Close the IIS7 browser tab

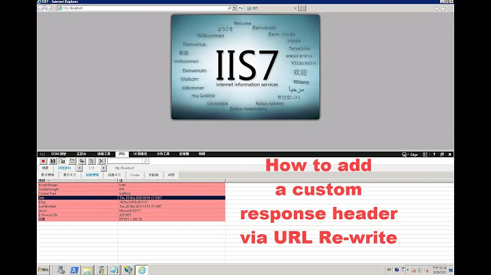(295, 8)
